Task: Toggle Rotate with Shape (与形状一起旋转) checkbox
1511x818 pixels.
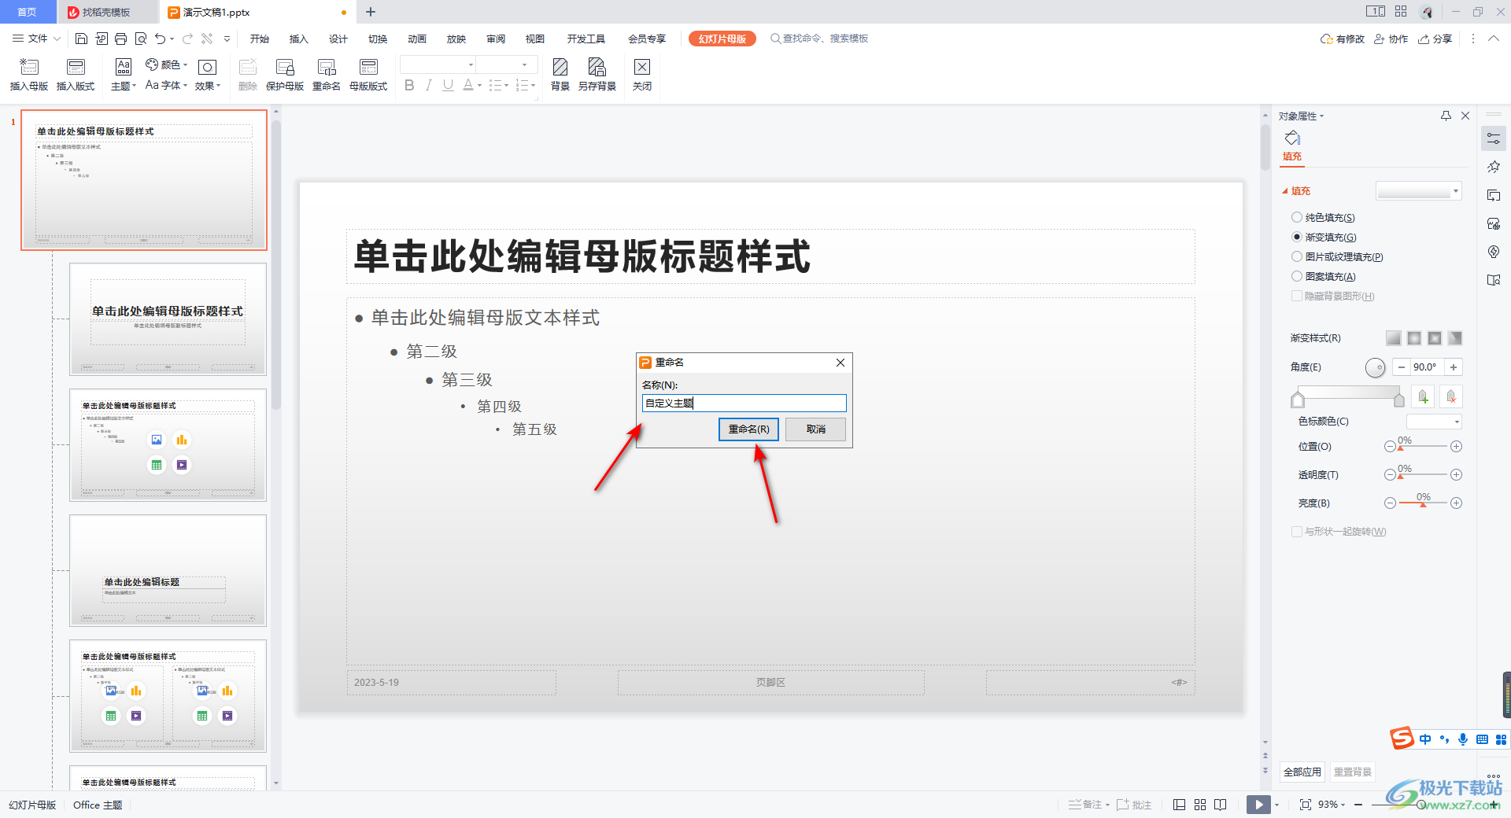Action: (1297, 532)
